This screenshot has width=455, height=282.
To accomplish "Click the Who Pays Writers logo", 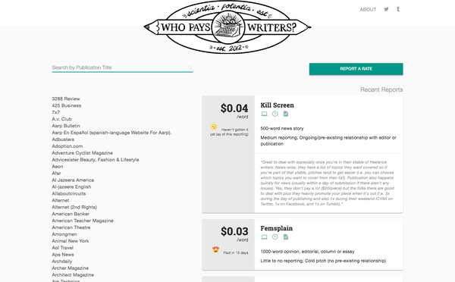I will (227, 27).
